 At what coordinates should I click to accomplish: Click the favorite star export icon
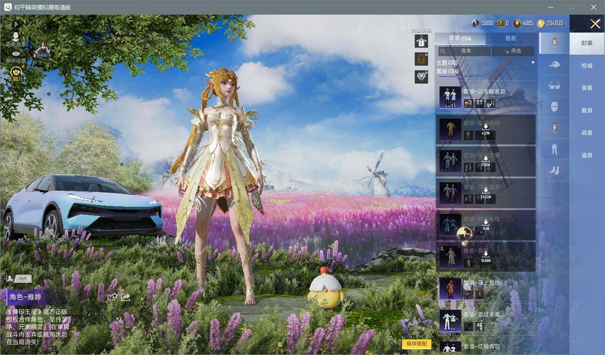pos(112,297)
